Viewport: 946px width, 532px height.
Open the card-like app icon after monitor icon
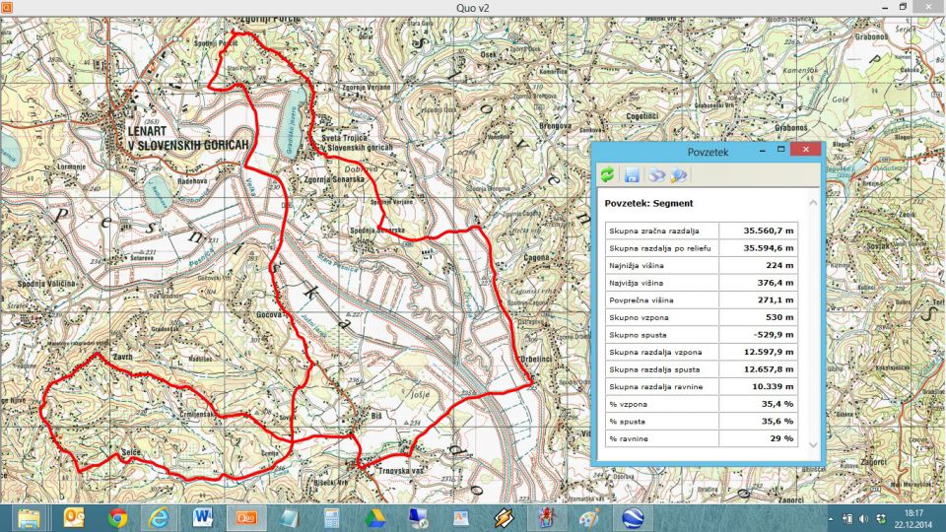click(461, 518)
